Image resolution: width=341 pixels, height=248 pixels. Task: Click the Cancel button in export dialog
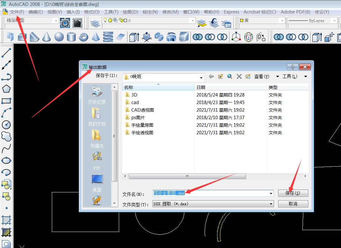pos(293,204)
